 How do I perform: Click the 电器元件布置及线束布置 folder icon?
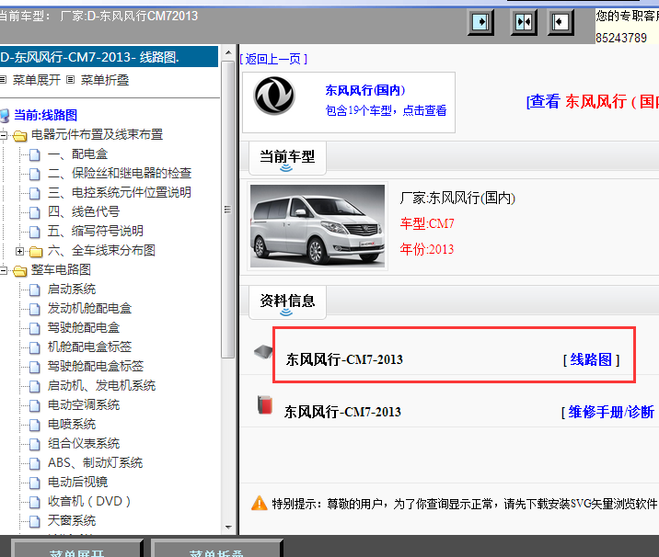click(x=19, y=136)
